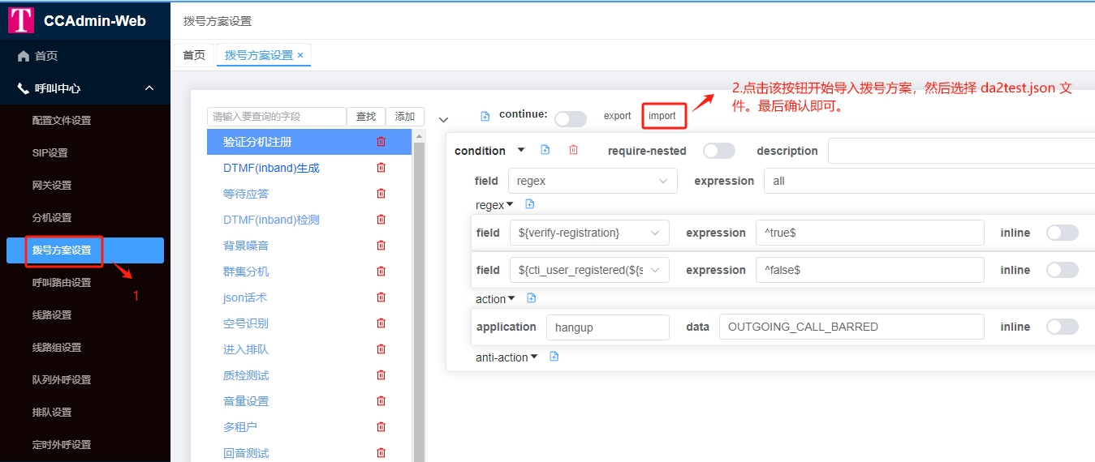Toggle inline switch for hangup application

tap(1062, 327)
